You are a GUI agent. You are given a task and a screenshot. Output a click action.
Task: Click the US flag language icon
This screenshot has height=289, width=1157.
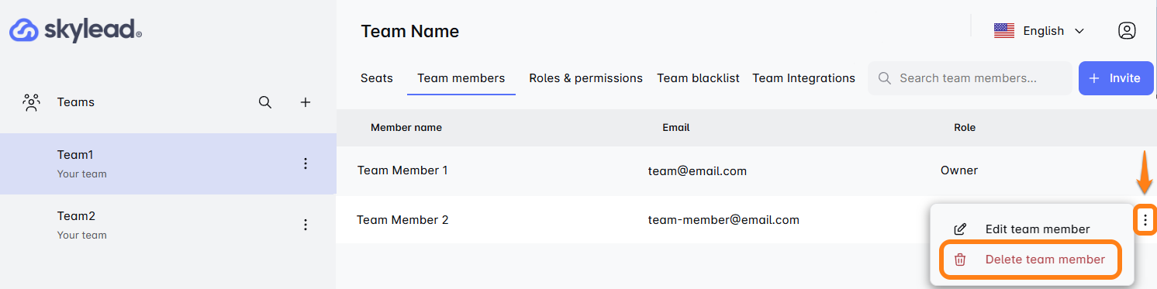click(1004, 31)
